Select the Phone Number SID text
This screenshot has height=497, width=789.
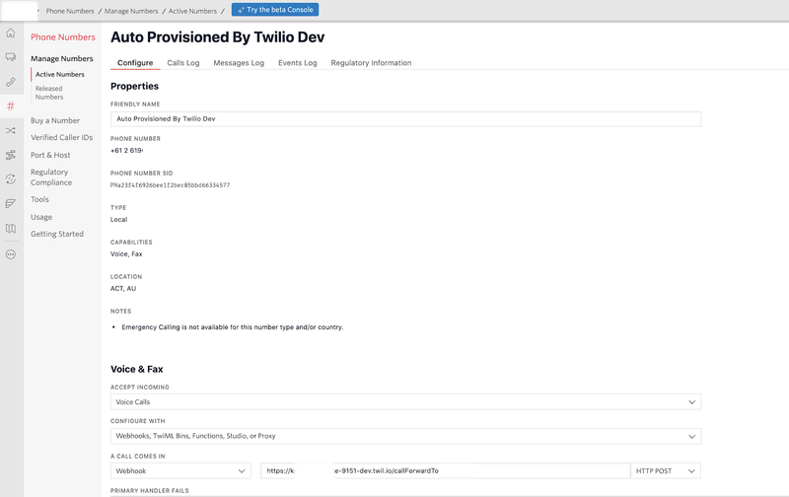(170, 185)
